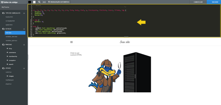Select the Ativos section label
The image size is (221, 105).
tap(8, 68)
